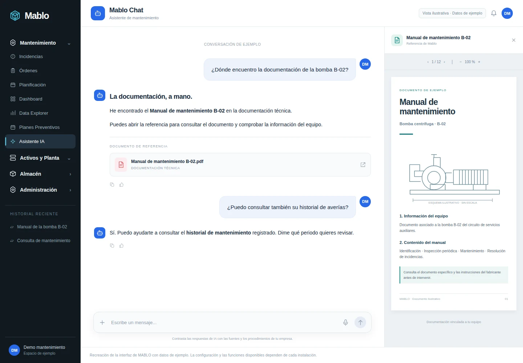The width and height of the screenshot is (523, 363).
Task: Click the Mablo logo icon
Action: pyautogui.click(x=15, y=16)
